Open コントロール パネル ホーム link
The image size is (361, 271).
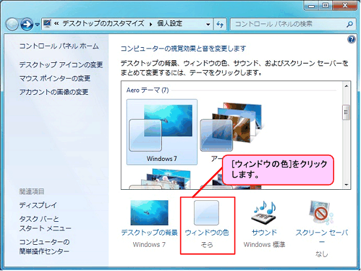pos(59,46)
